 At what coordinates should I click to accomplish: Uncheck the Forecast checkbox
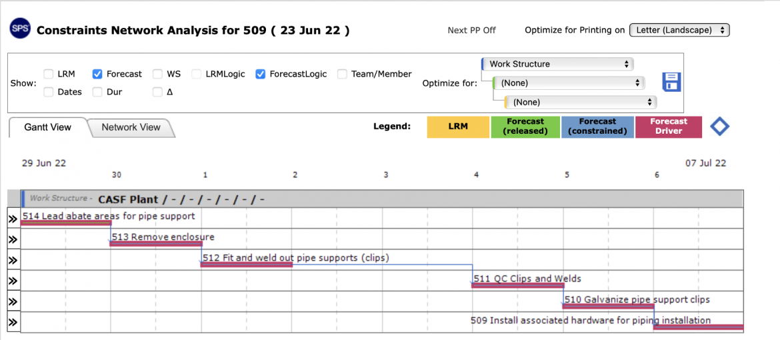point(97,74)
